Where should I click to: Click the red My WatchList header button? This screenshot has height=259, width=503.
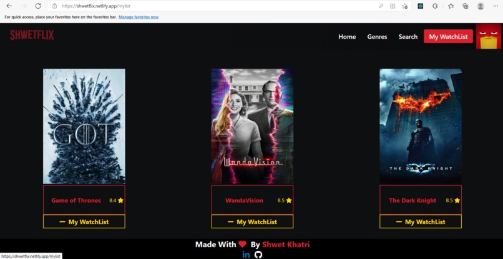448,36
